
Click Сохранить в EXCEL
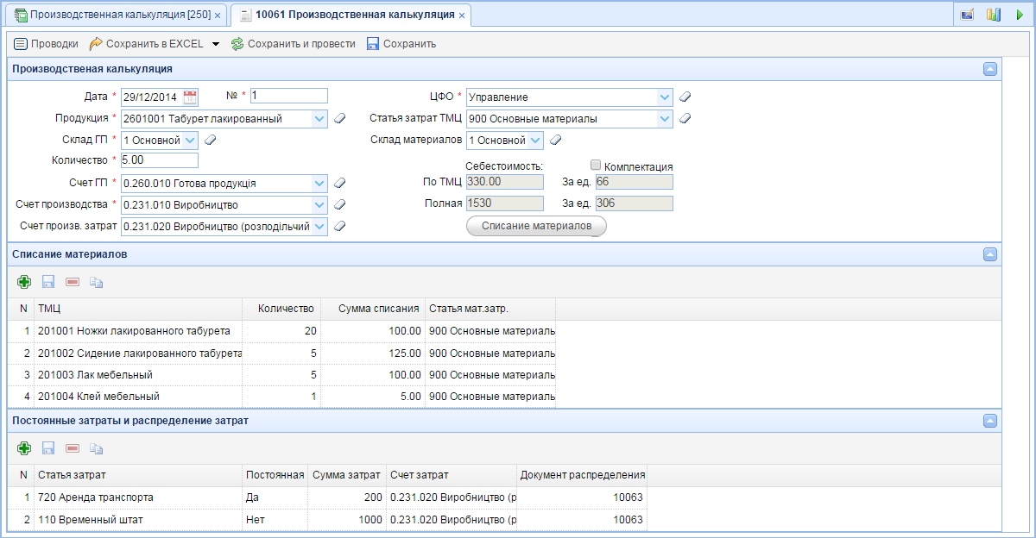tap(146, 43)
